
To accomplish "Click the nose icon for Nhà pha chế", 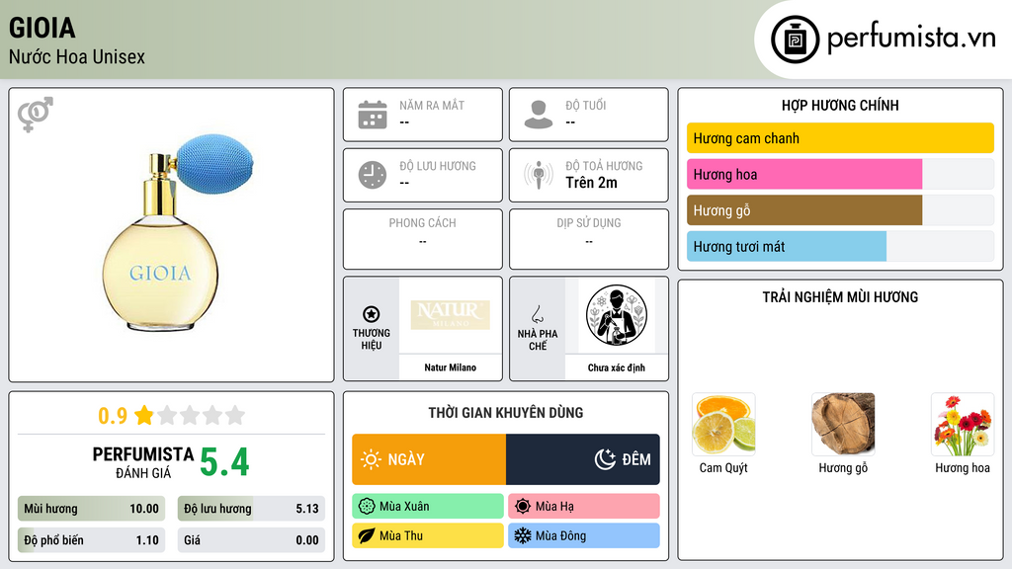I will (537, 314).
